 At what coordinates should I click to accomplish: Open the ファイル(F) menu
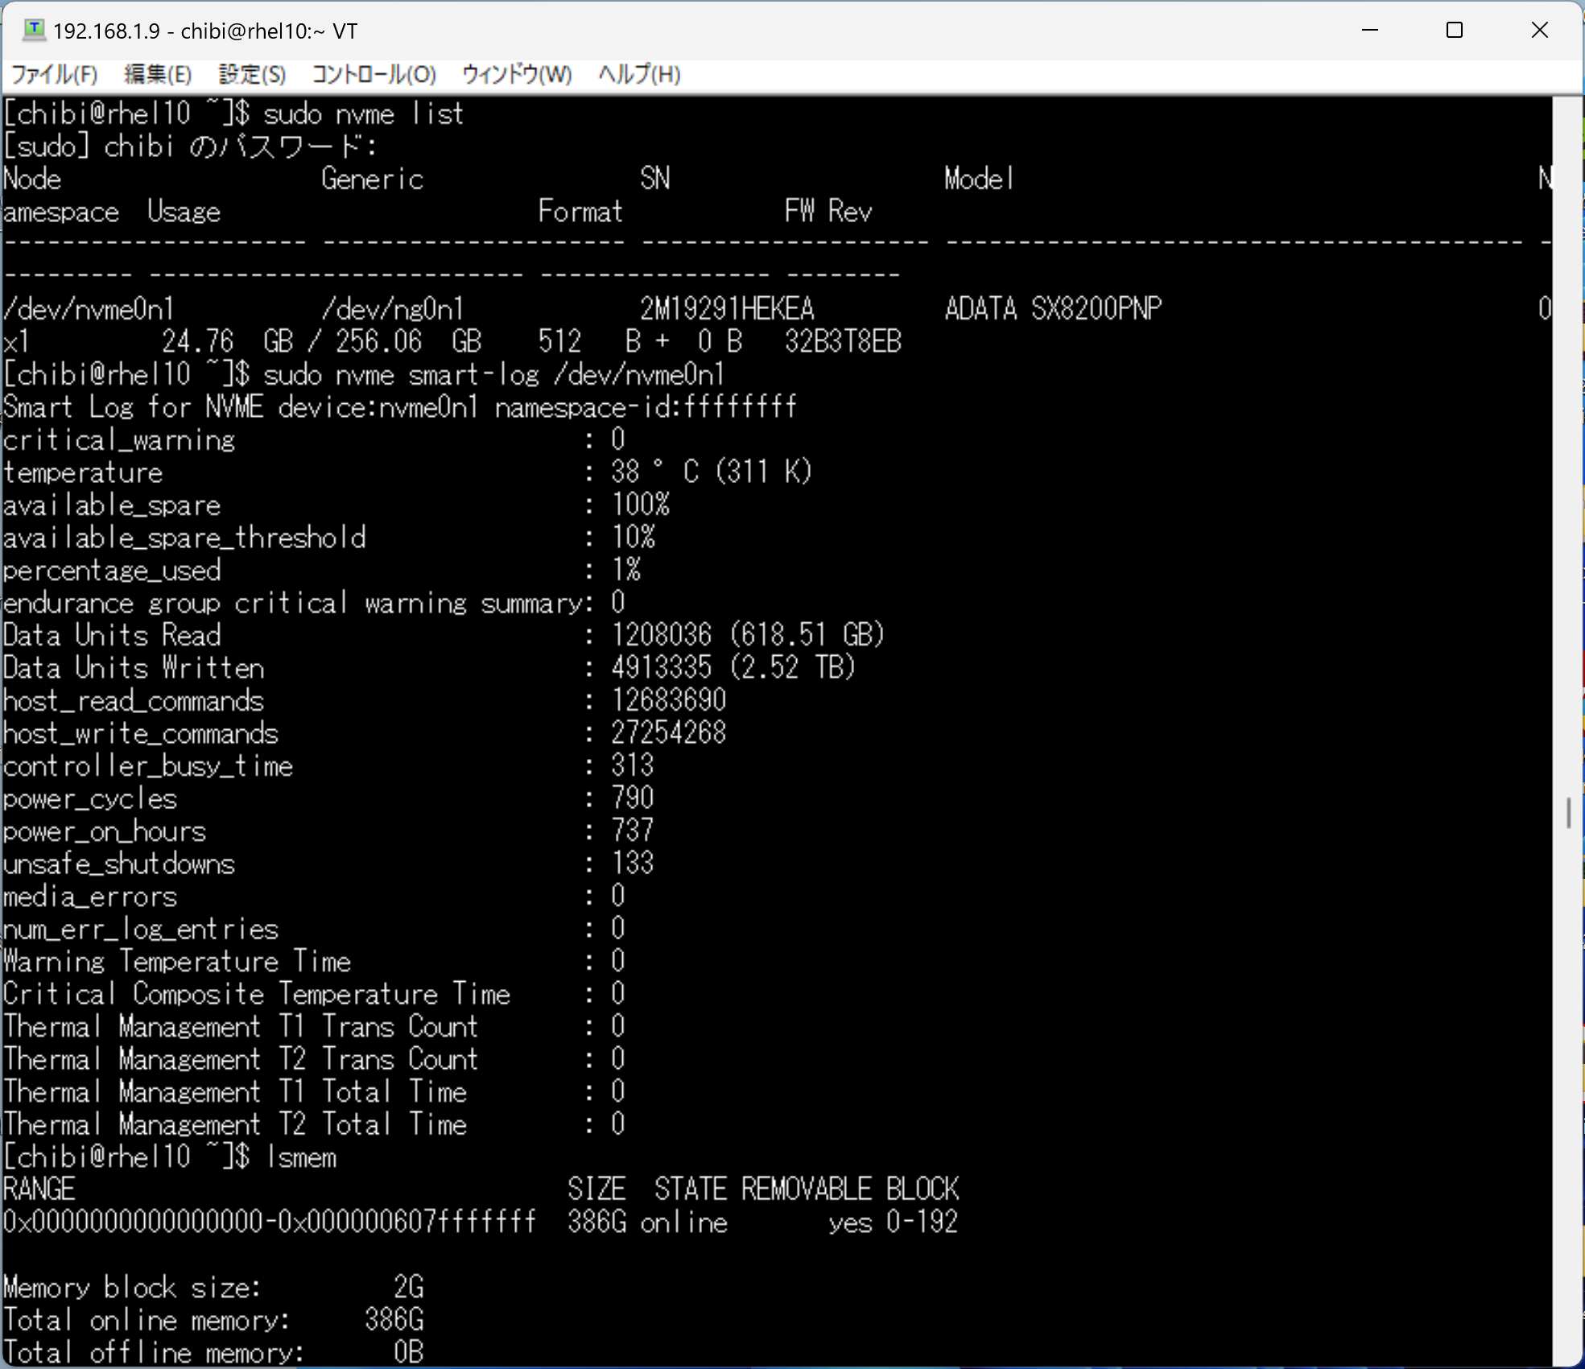pyautogui.click(x=54, y=75)
